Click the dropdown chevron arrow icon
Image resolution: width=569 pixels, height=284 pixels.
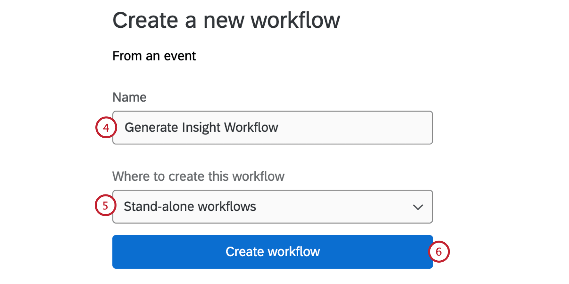[x=418, y=207]
